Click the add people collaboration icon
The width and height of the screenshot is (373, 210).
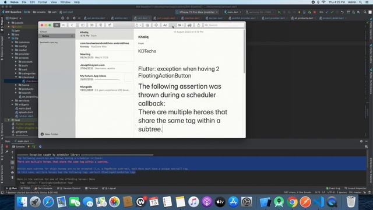point(189,25)
